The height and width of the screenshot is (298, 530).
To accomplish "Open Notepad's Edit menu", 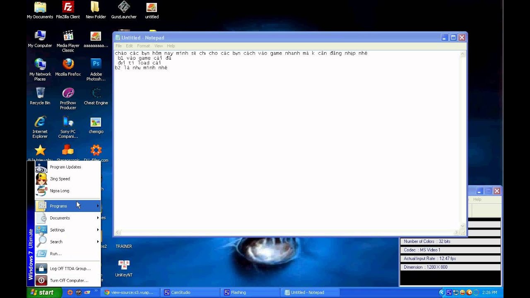I will 130,46.
